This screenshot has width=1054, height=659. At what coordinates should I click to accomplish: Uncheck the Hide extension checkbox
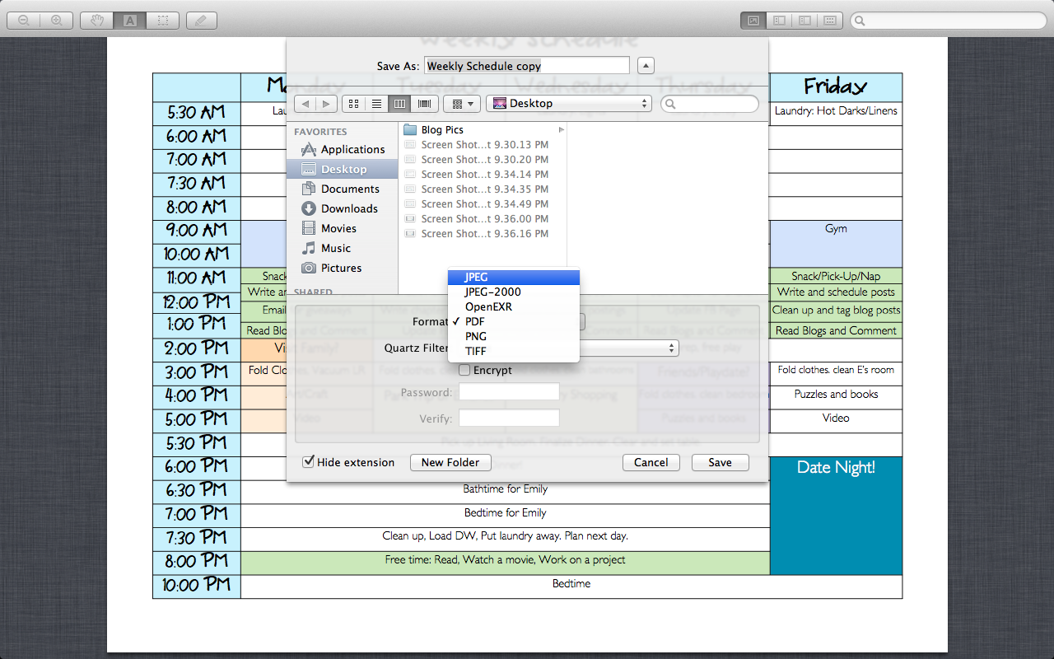click(x=309, y=462)
